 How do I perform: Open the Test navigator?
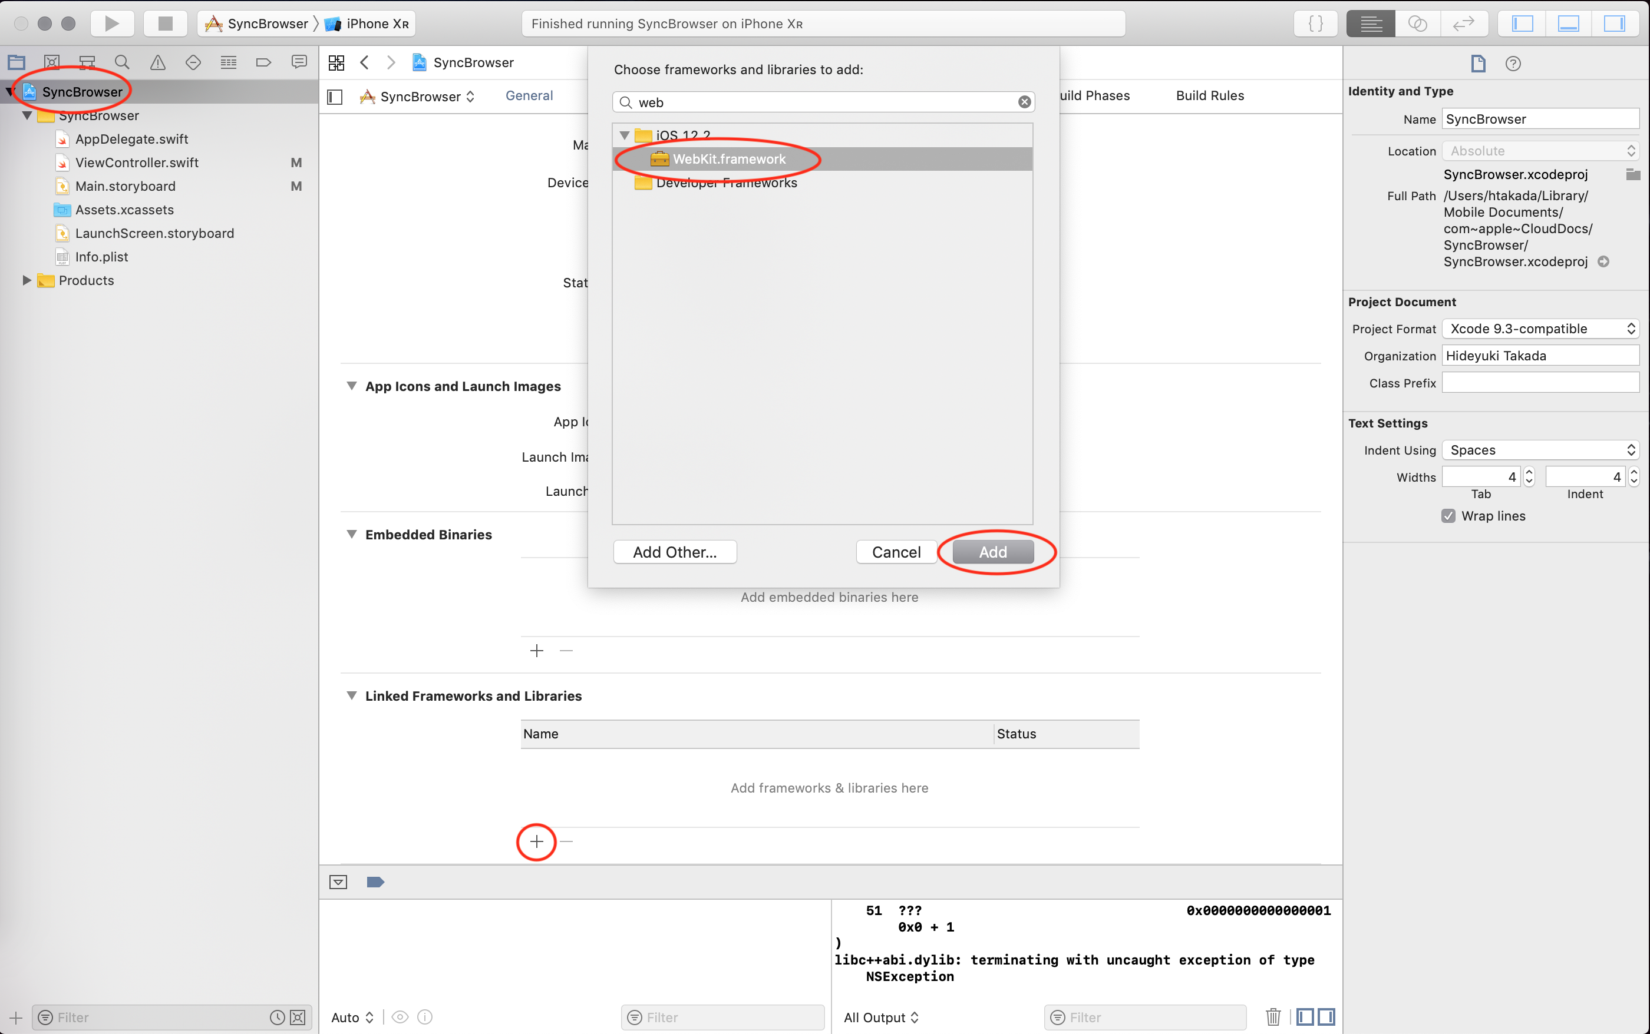click(x=193, y=62)
